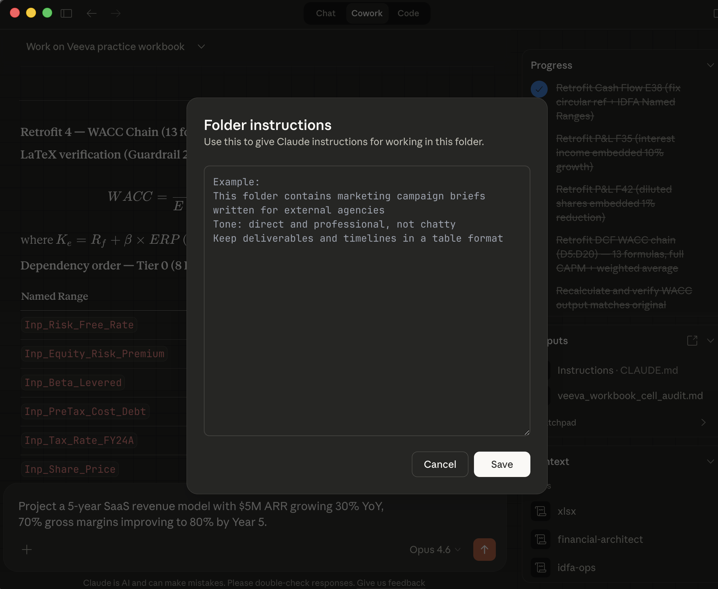Collapse the Context section chevron
This screenshot has width=718, height=589.
click(x=710, y=461)
